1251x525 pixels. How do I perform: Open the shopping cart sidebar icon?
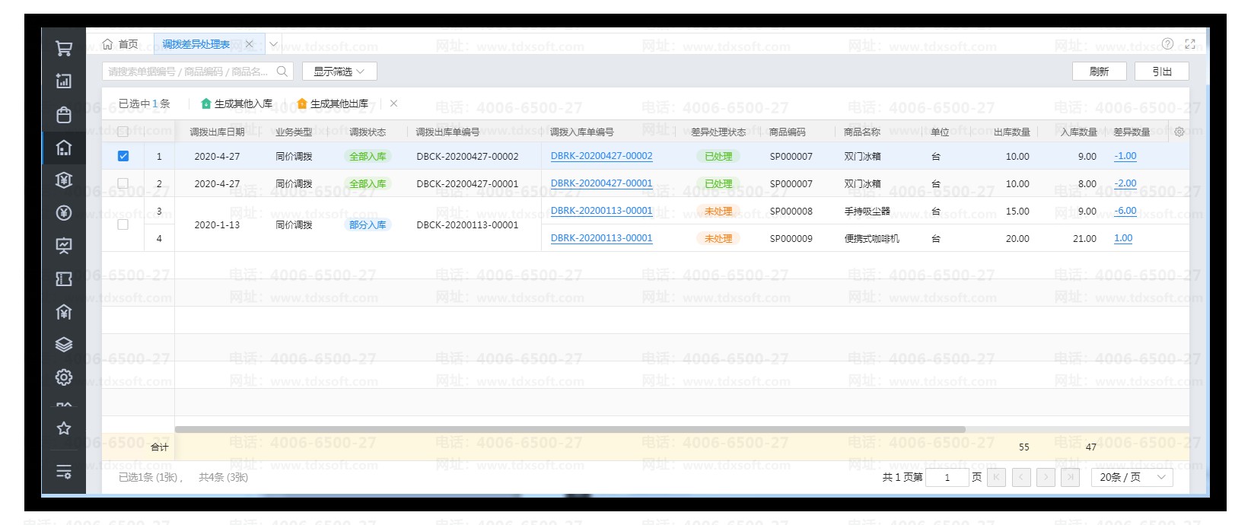tap(64, 49)
